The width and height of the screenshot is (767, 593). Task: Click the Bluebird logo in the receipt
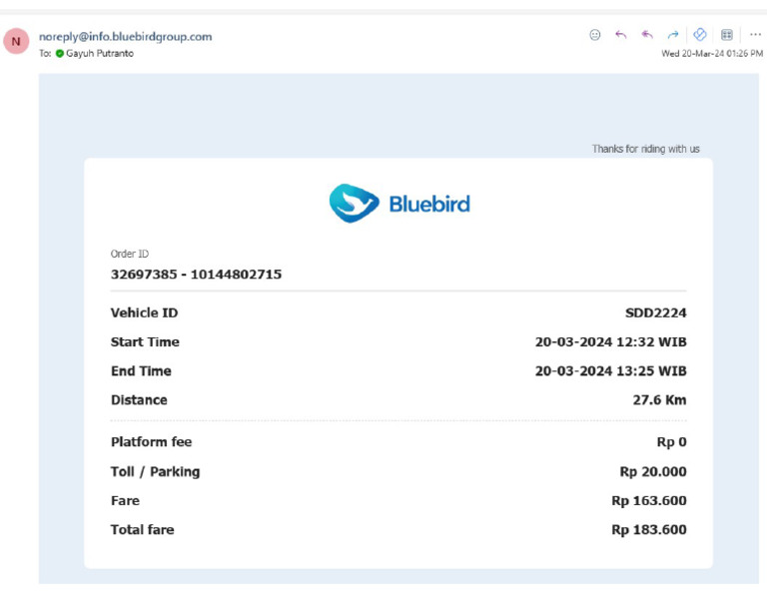399,204
